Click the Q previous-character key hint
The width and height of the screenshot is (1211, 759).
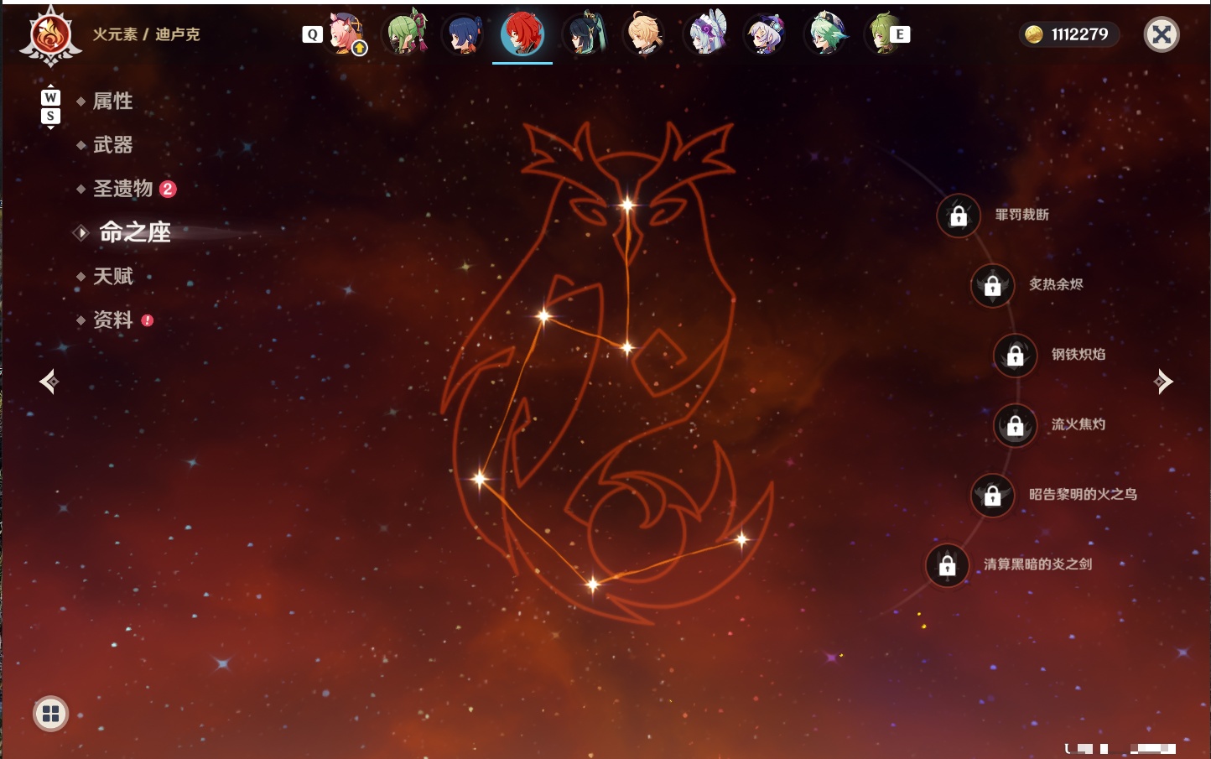click(312, 34)
